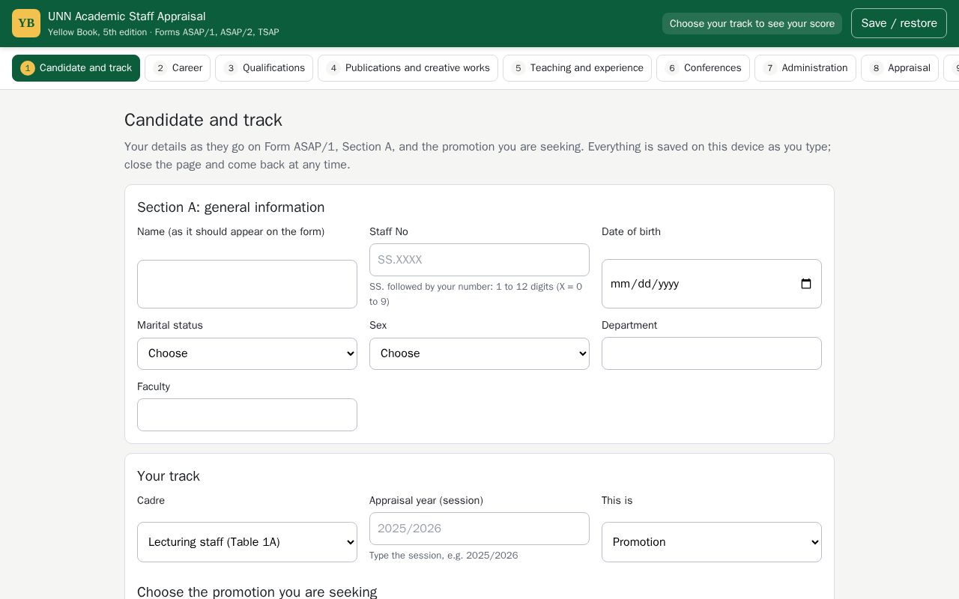Click the Appraisal year session field
The height and width of the screenshot is (599, 959).
point(479,529)
